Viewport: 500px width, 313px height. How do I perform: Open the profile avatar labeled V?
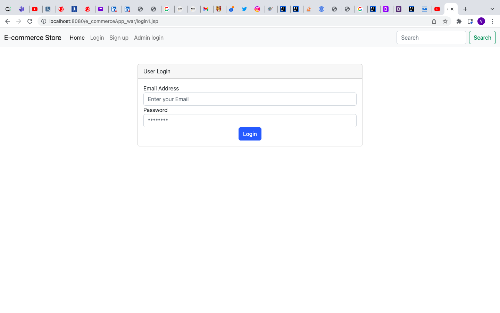click(x=481, y=21)
